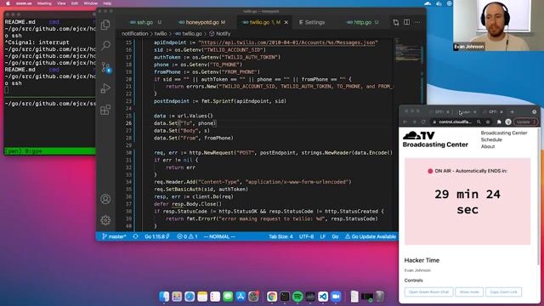Image resolution: width=544 pixels, height=306 pixels.
Task: Click the Copy Zoom Link button
Action: click(x=503, y=292)
